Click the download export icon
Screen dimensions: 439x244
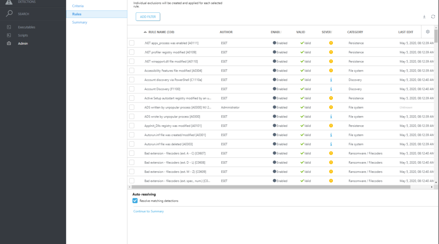coord(424,17)
